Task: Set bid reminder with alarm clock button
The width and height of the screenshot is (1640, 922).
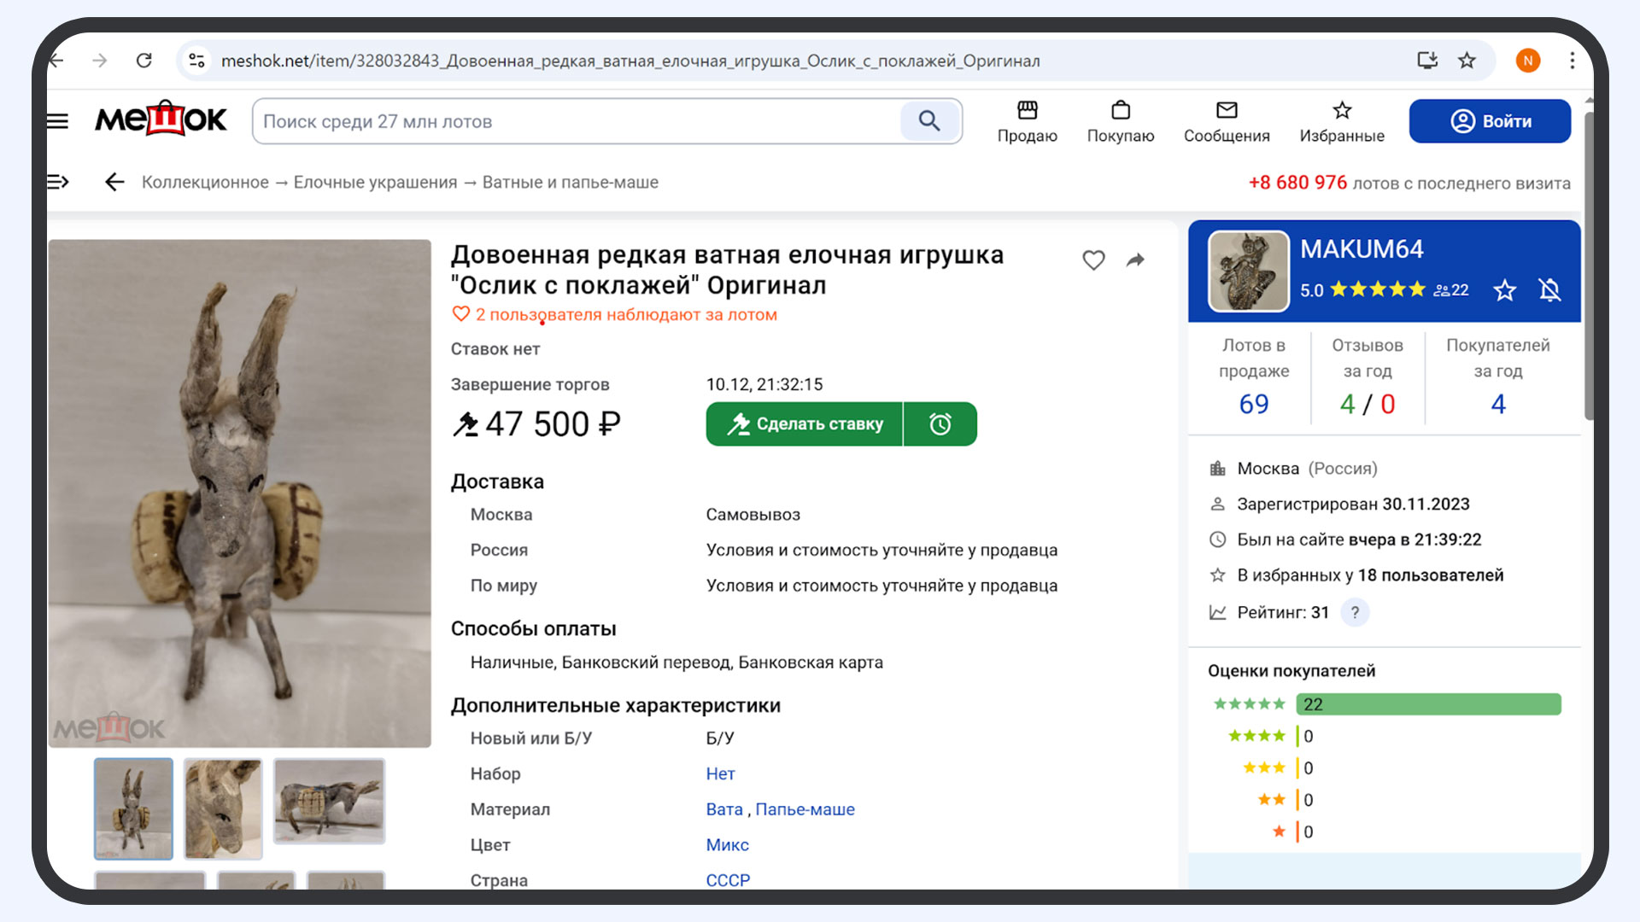Action: coord(940,424)
